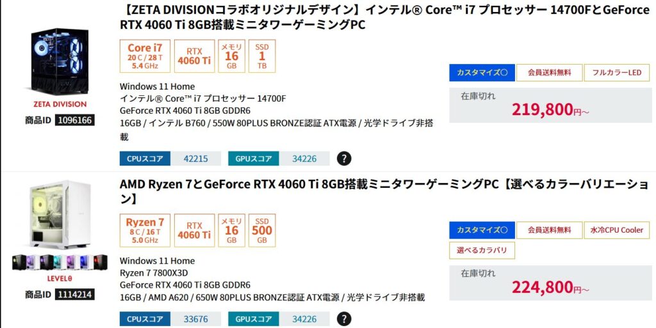Image resolution: width=656 pixels, height=328 pixels.
Task: Select the black case color variation thumbnail
Action: (19, 262)
